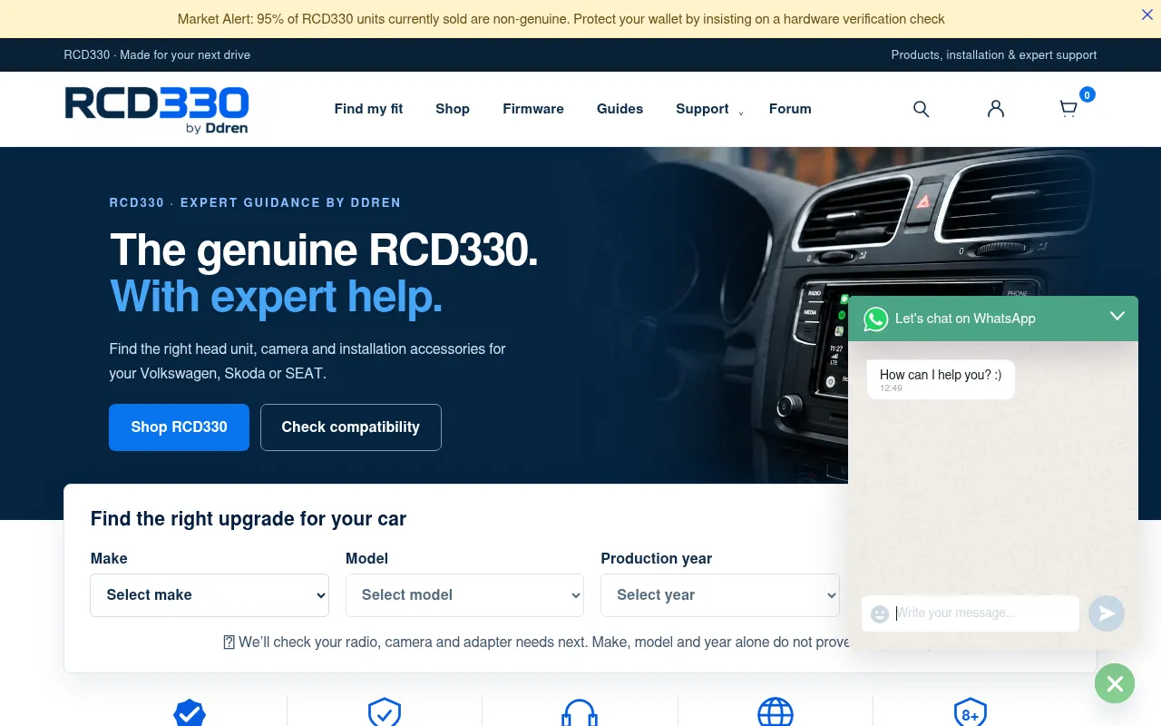Collapse the WhatsApp chat with chevron
Viewport: 1161px width, 726px height.
[1117, 316]
